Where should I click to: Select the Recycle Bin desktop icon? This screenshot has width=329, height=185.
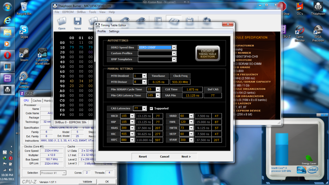pyautogui.click(x=24, y=9)
